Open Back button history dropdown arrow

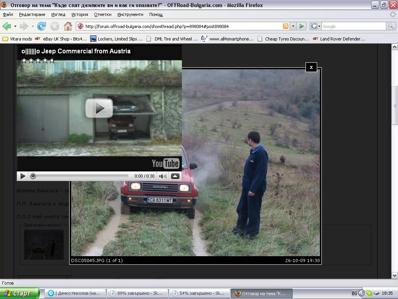[x=15, y=26]
